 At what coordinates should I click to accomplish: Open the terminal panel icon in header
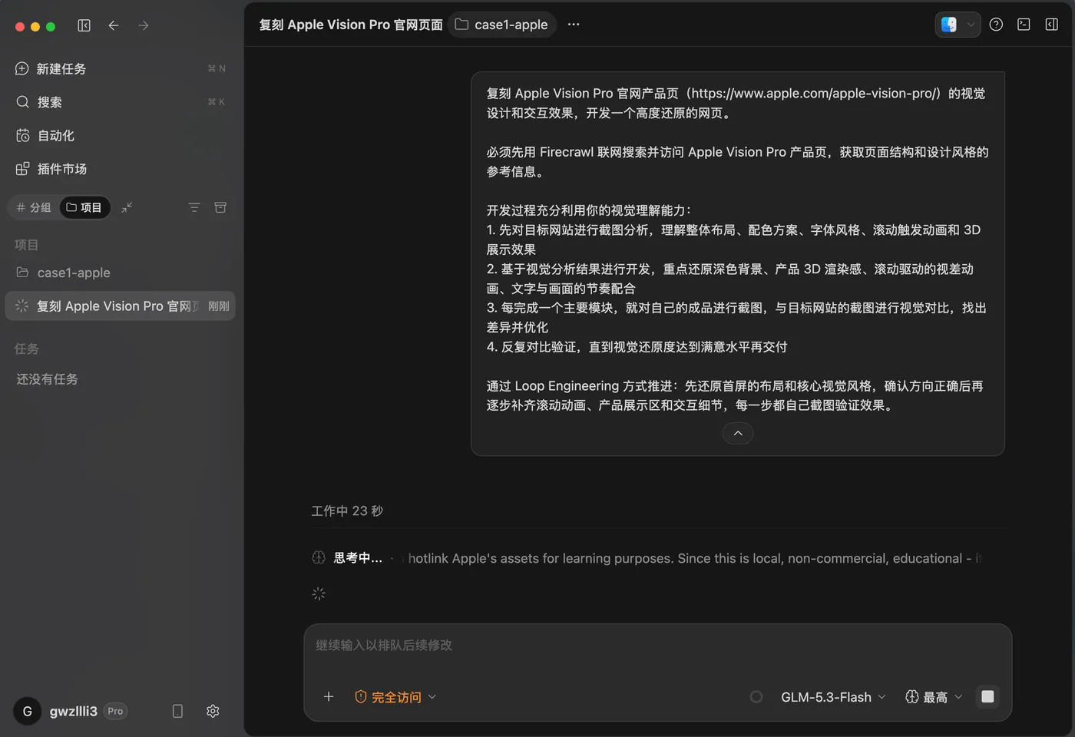click(x=1024, y=25)
